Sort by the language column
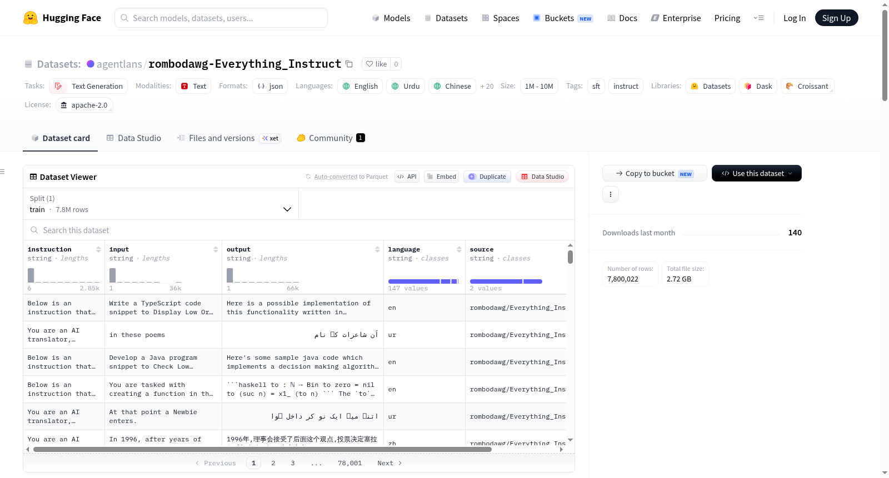 point(459,249)
